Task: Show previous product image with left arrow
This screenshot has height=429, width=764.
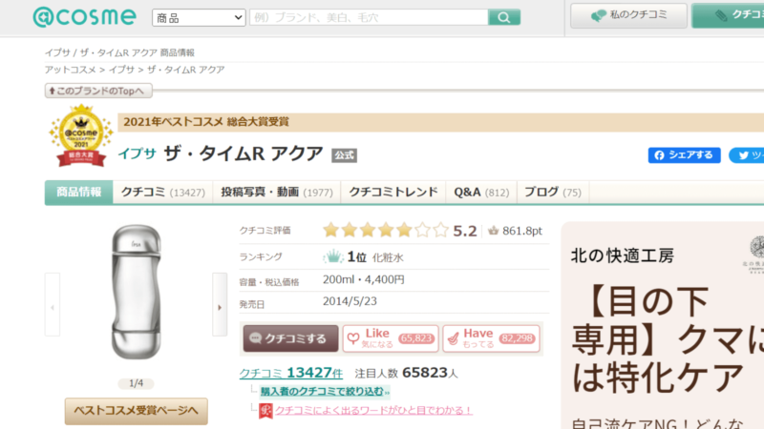Action: (x=53, y=305)
